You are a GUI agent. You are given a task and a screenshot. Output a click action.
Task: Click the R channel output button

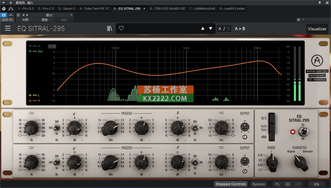(244, 171)
